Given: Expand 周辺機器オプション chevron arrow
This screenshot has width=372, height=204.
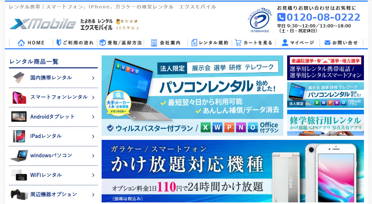Looking at the screenshot, I should (x=93, y=195).
